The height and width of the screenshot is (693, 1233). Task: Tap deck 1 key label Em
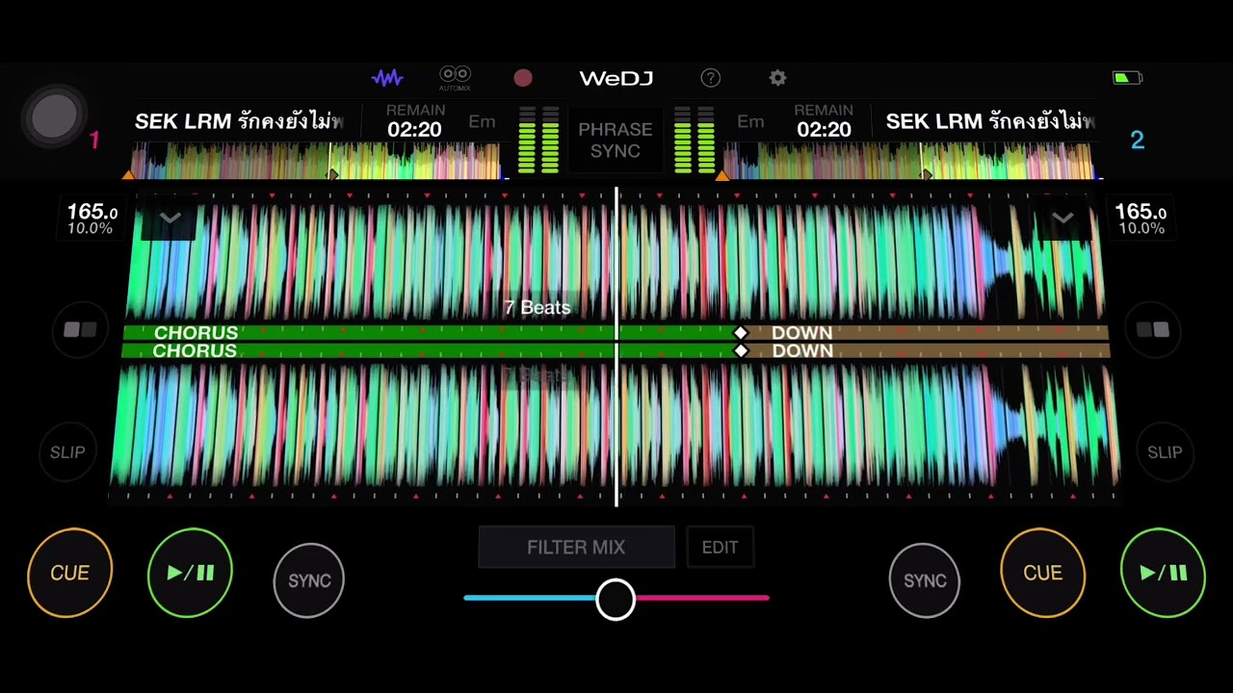(x=482, y=121)
